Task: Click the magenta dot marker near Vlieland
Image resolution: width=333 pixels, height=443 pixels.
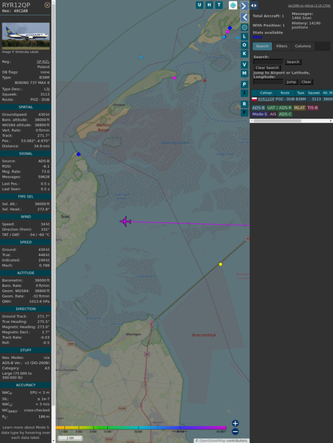Action: [x=175, y=78]
